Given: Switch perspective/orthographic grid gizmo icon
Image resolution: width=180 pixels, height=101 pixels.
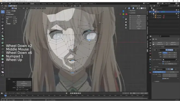Looking at the screenshot, I should [x=126, y=28].
